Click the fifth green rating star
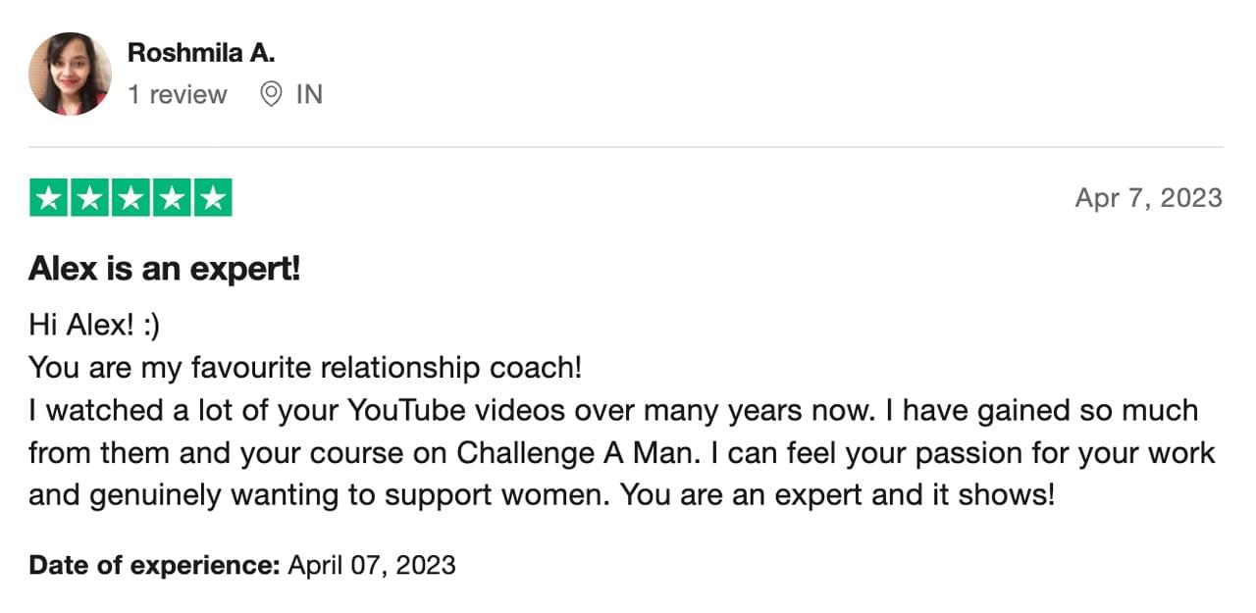 point(213,198)
